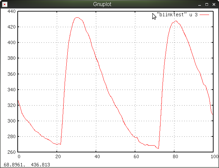Viewport: 219px width, 168px height.
Task: Click the 440 label on the y-axis
Action: coord(12,11)
